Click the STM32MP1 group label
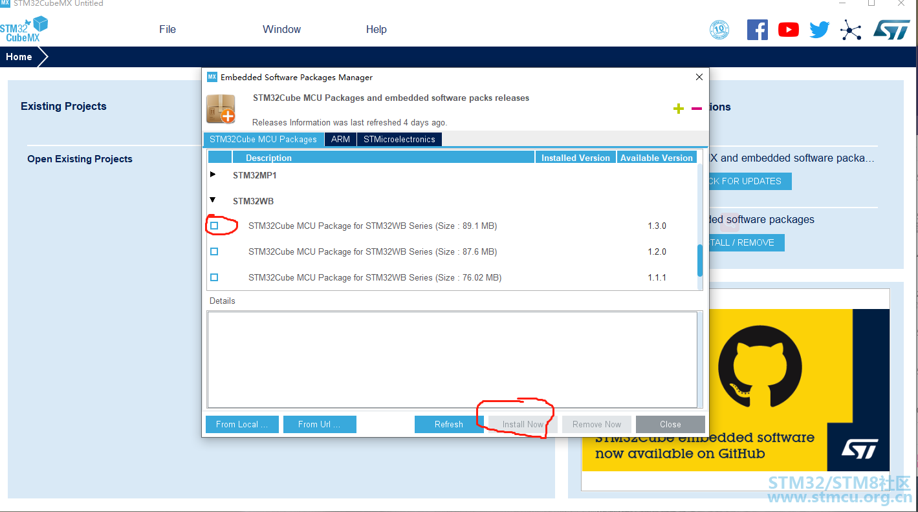The width and height of the screenshot is (918, 512). click(255, 175)
